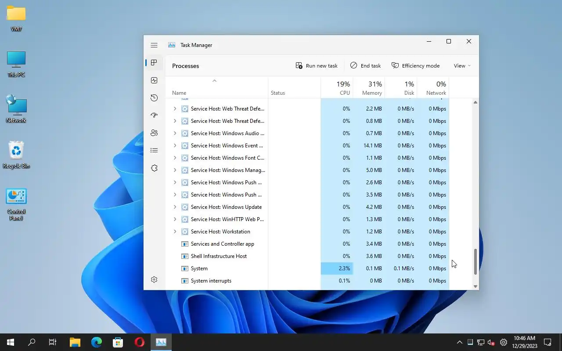Expand Service Host: Windows Manag... row
The image size is (562, 351).
point(175,170)
